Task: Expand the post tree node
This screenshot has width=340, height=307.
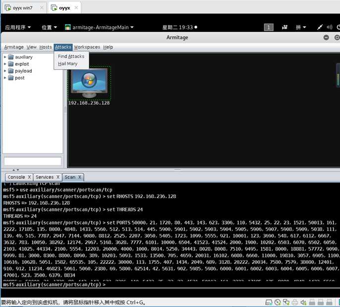Action: pyautogui.click(x=5, y=78)
